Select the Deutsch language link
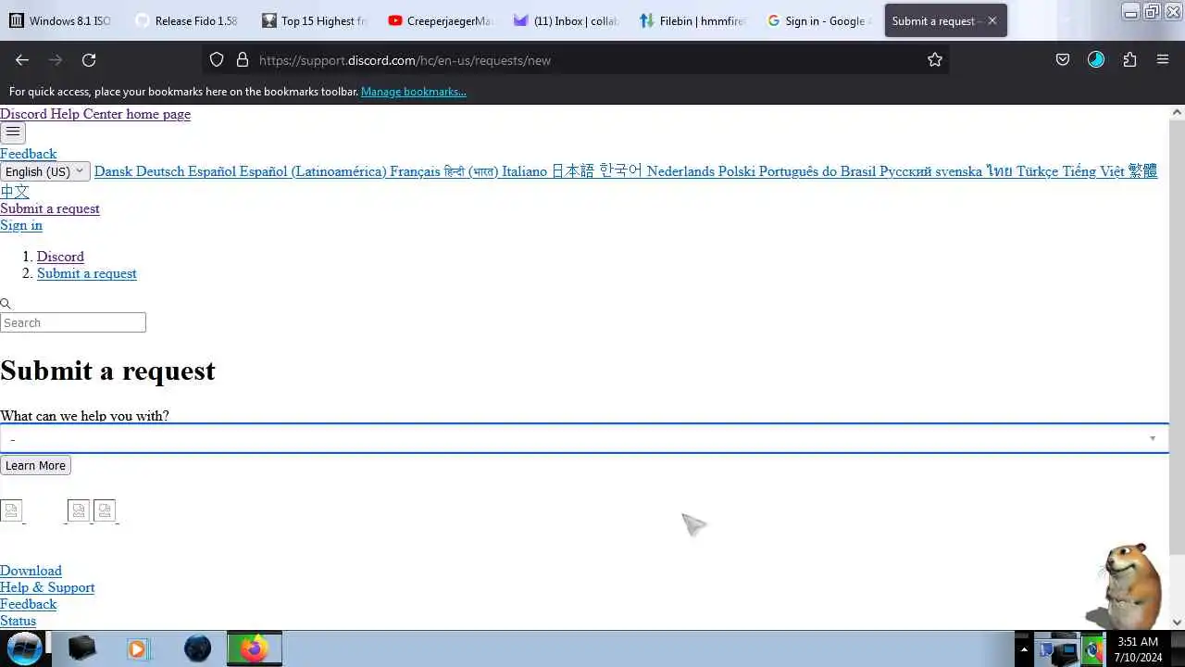 click(x=160, y=171)
